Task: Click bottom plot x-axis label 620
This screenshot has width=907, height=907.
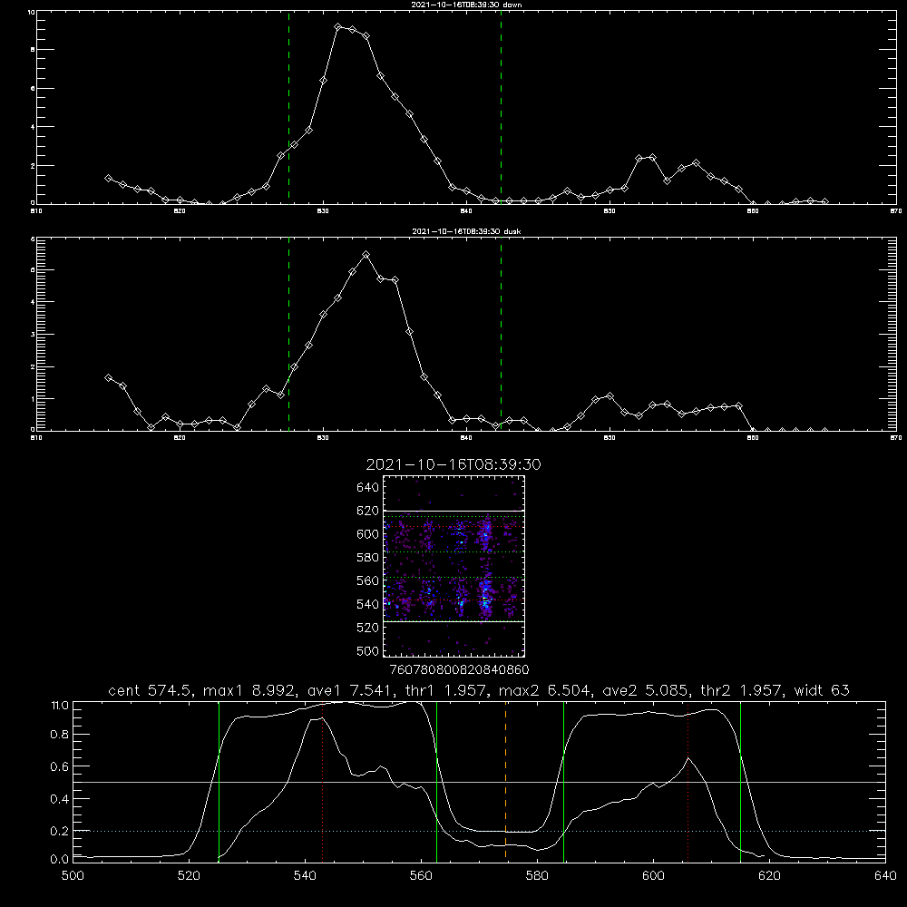Action: (x=769, y=876)
